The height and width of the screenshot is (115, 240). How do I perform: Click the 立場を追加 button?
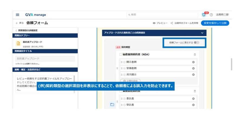pos(130,81)
